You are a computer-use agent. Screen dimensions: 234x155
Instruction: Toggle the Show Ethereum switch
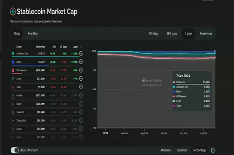[x=14, y=150]
